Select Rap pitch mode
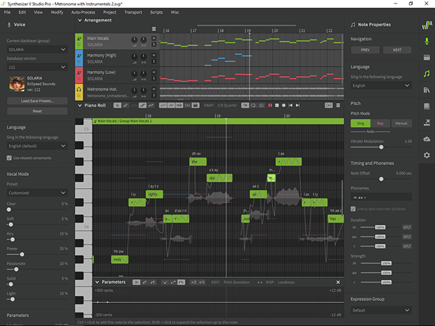This screenshot has height=326, width=435. point(381,124)
